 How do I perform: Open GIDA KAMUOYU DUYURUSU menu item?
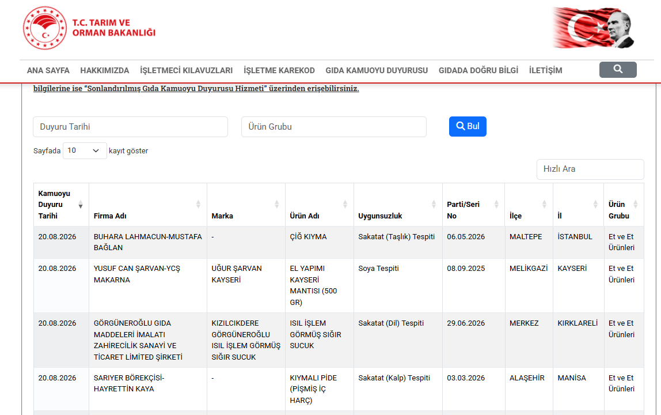coord(377,70)
